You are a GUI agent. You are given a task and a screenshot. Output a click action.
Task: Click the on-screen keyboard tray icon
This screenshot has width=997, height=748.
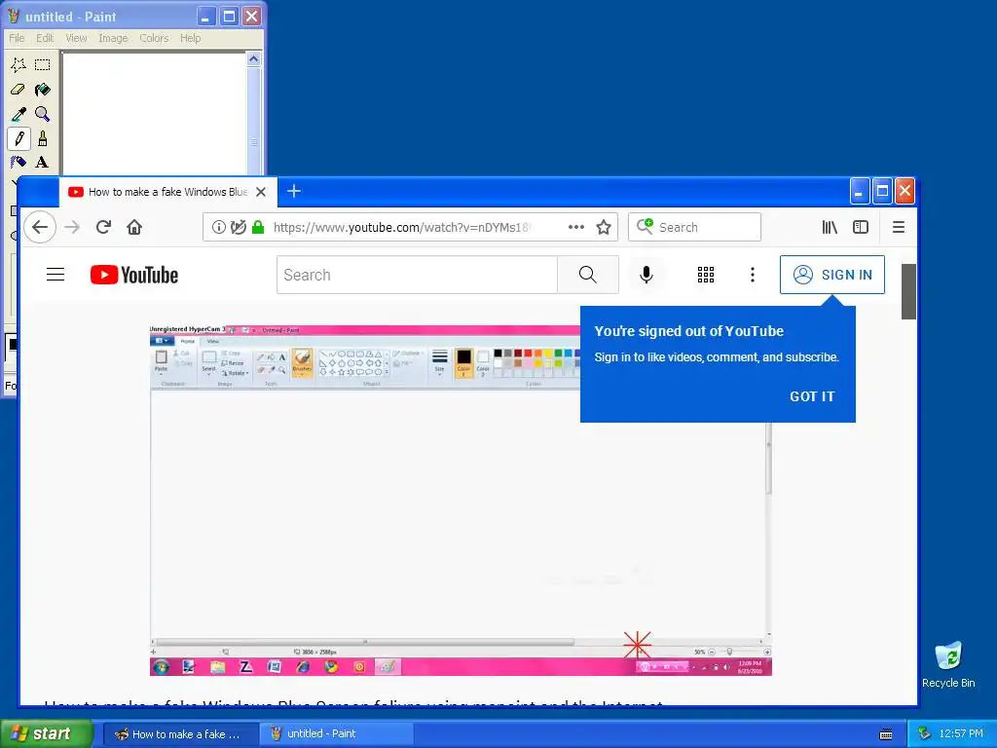click(886, 734)
